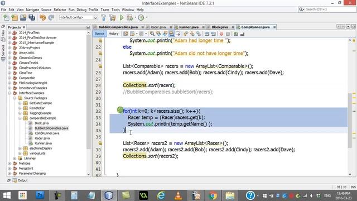Switch to the Block.java tab
Viewport: 357px width, 201px height.
click(x=220, y=27)
